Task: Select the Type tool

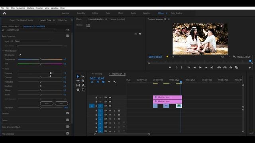Action: 83,90
